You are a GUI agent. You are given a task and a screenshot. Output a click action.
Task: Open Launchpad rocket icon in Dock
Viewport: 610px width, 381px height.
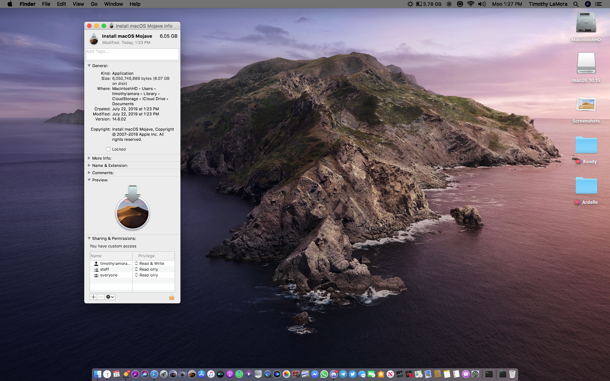(x=164, y=374)
